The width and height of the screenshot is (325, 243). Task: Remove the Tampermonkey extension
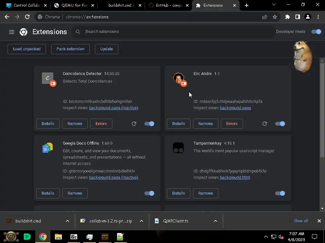(206, 193)
